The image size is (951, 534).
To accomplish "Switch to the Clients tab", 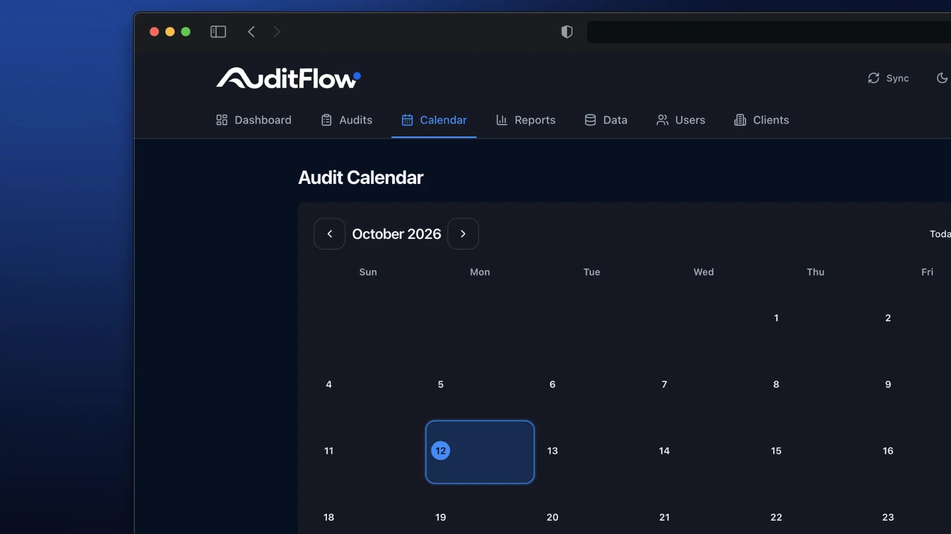I will coord(761,120).
